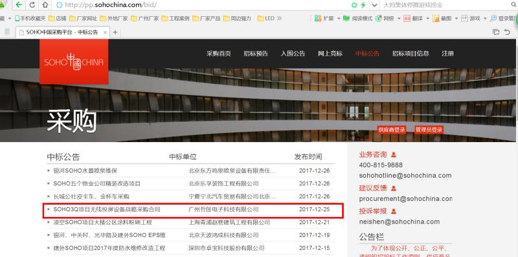Click the green circular icon in address bar

tap(354, 5)
